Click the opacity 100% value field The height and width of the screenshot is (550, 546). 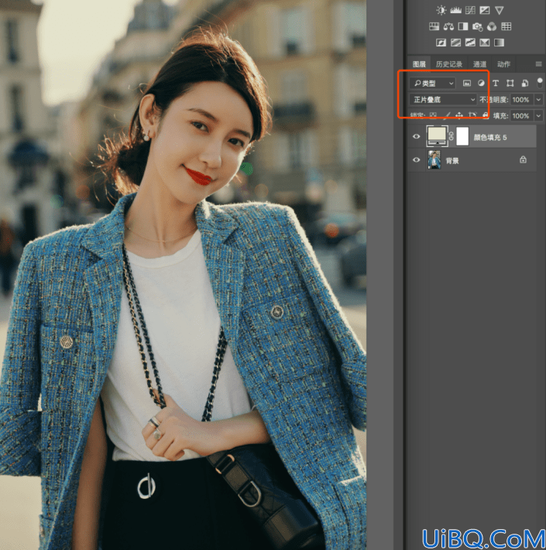(x=521, y=100)
